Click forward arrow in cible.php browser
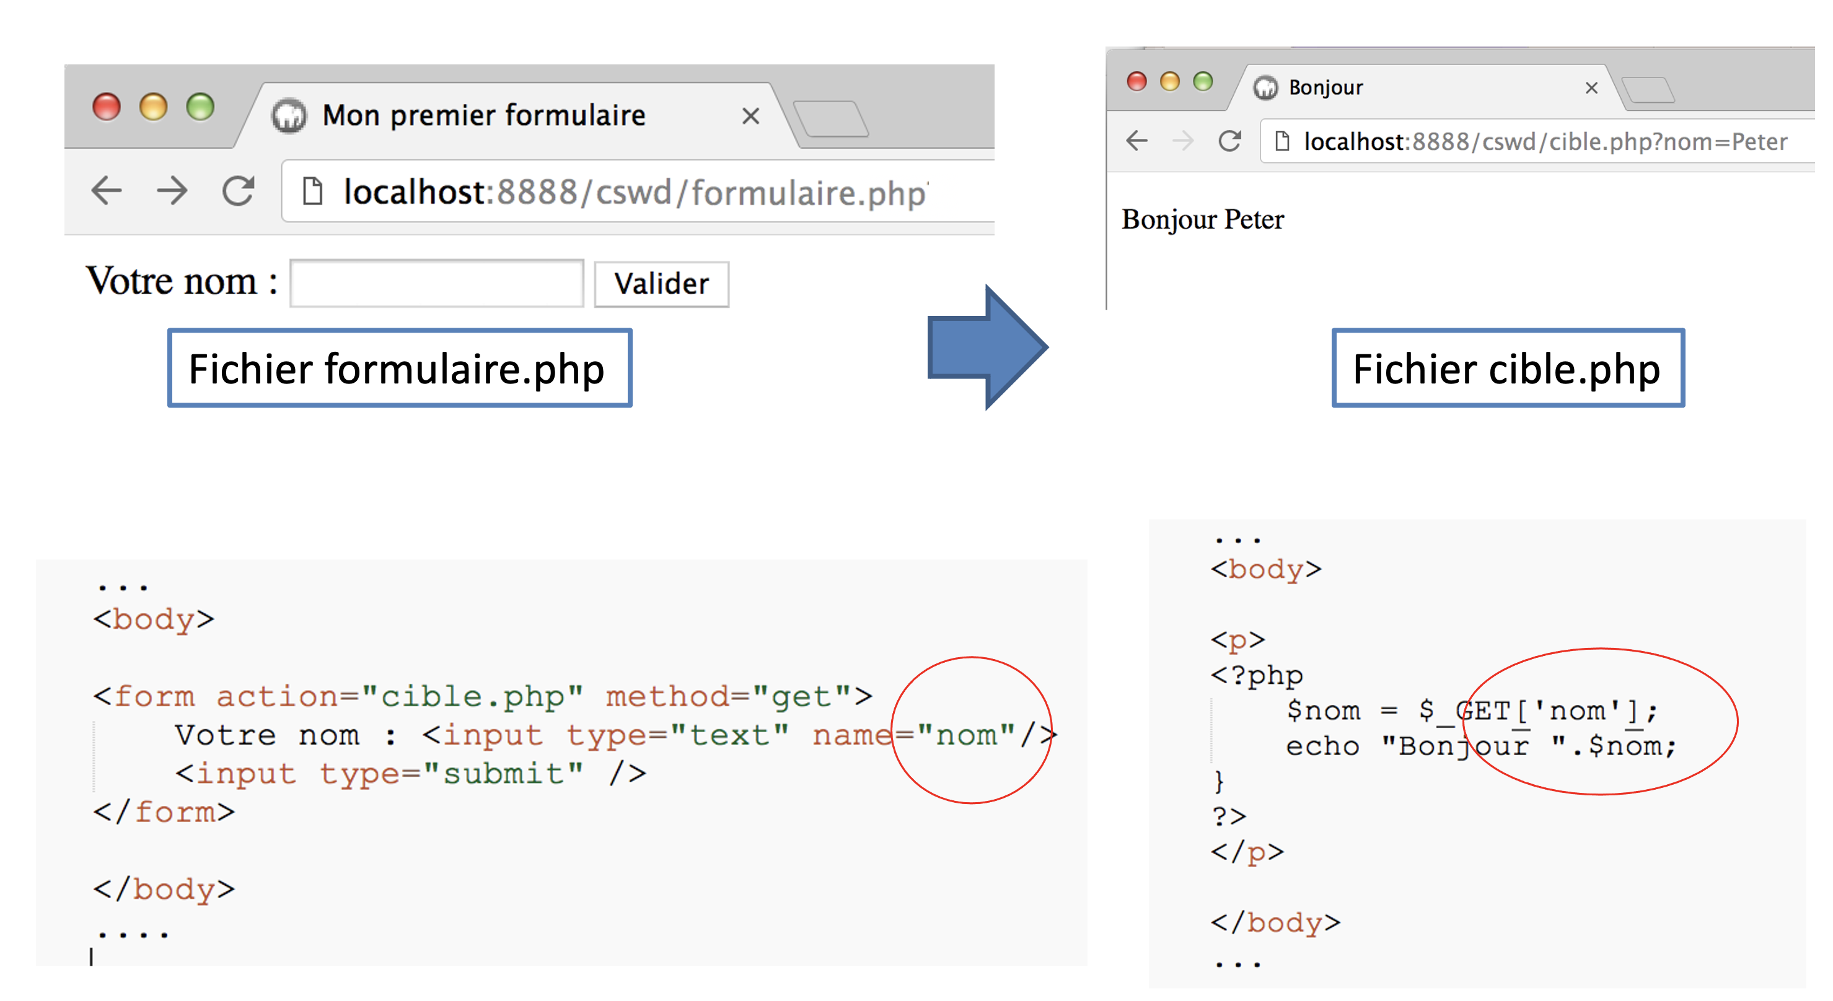This screenshot has height=1001, width=1833. point(1182,141)
